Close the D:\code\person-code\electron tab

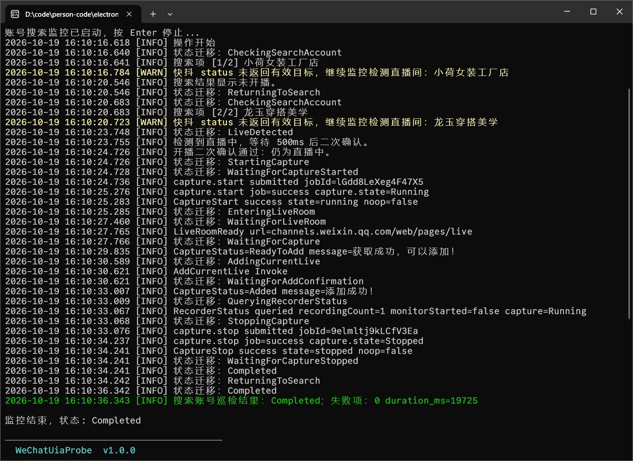click(129, 14)
